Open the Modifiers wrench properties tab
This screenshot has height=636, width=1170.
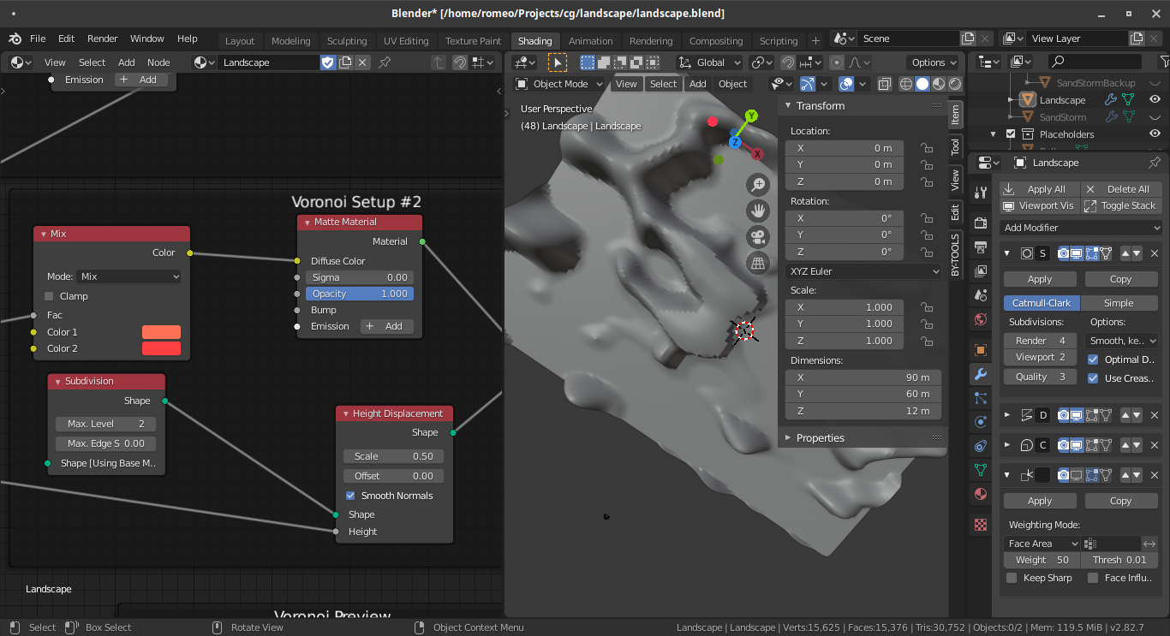981,374
